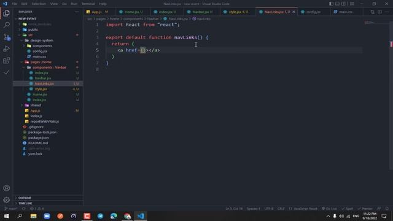This screenshot has width=393, height=221.
Task: Open the Extensions view
Action: tap(7, 60)
